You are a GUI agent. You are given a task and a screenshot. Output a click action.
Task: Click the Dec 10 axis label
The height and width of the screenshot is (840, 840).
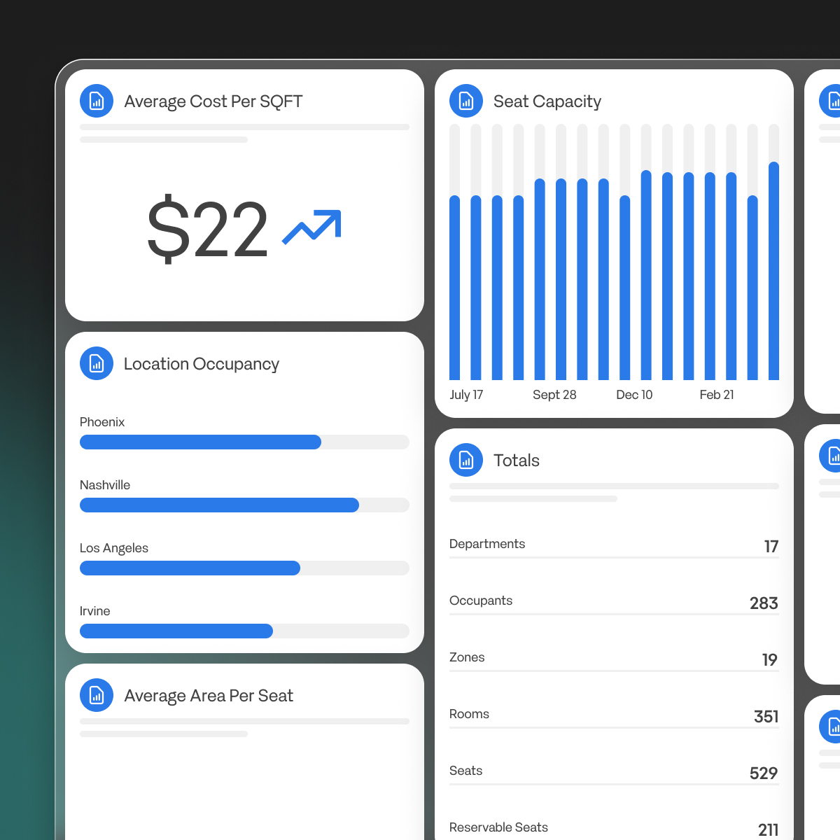(634, 395)
